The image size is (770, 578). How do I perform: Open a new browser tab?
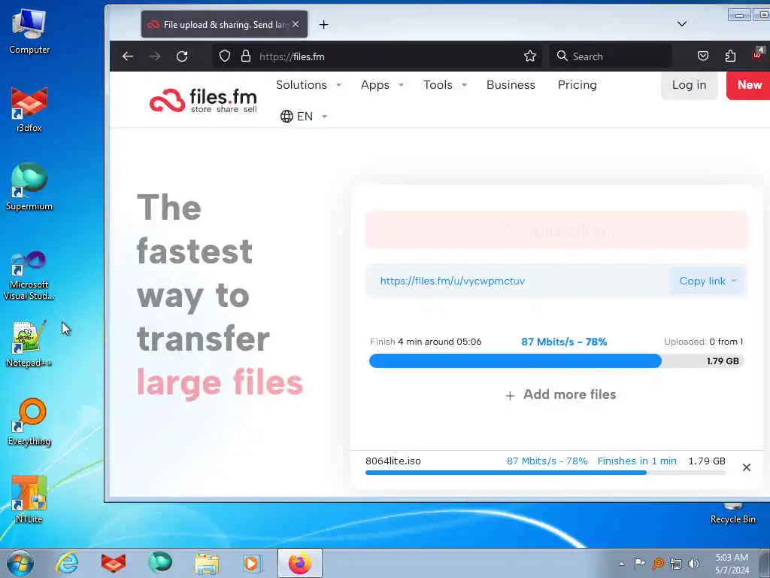(323, 24)
